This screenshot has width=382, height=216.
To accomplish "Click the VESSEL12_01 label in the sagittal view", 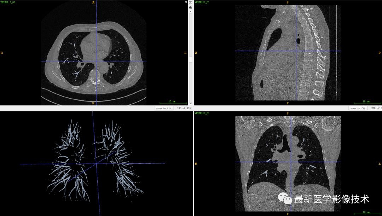I will pyautogui.click(x=202, y=2).
